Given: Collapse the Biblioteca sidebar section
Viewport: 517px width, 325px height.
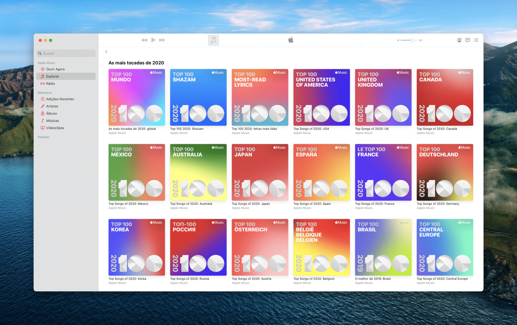Looking at the screenshot, I should [44, 92].
